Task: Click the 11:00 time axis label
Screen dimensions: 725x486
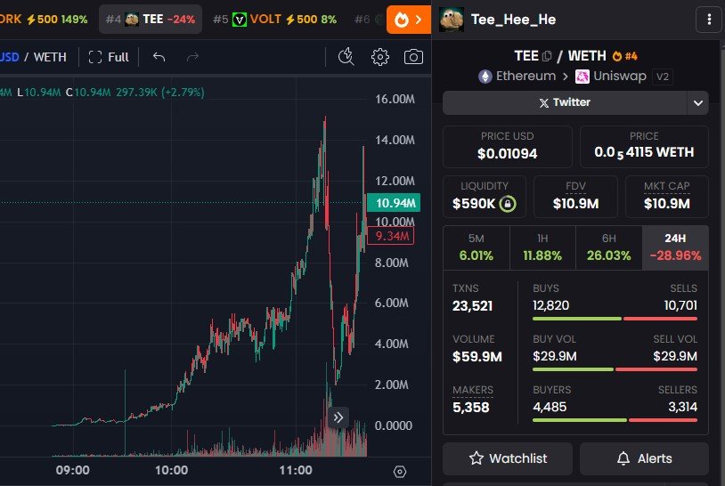Action: 296,470
